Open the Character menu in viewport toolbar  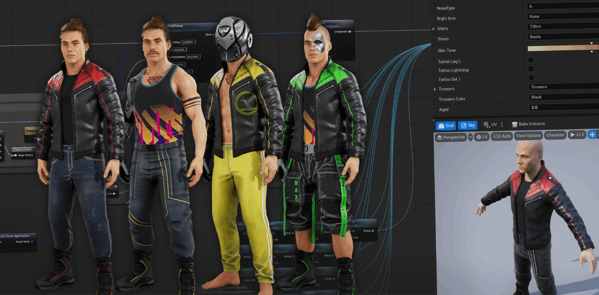click(x=555, y=135)
